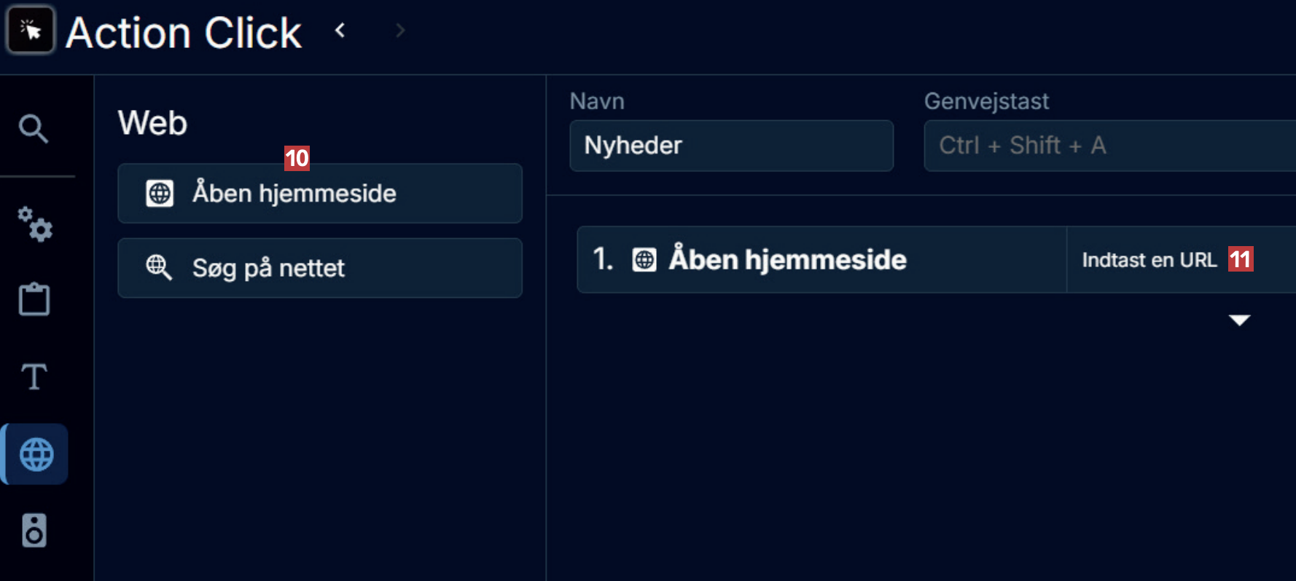Screen dimensions: 1296x581
Task: Click the Action Click app logo icon
Action: click(x=31, y=31)
